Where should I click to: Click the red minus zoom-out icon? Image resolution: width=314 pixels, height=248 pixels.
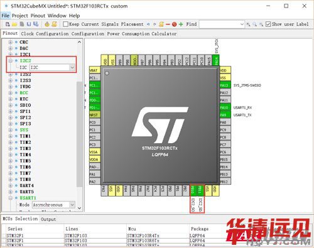[168, 24]
